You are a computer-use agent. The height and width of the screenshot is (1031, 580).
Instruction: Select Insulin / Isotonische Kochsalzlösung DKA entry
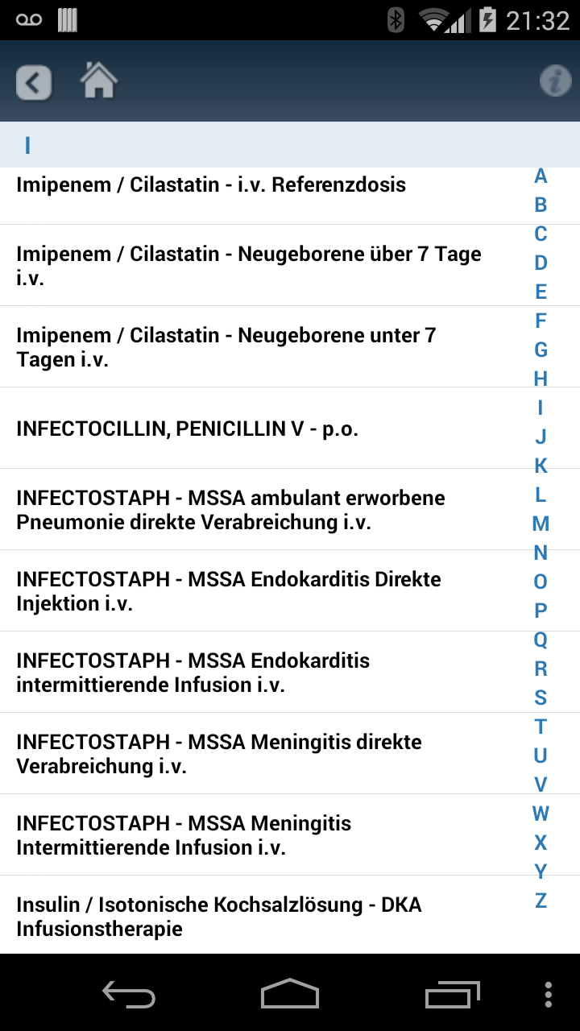(x=266, y=915)
